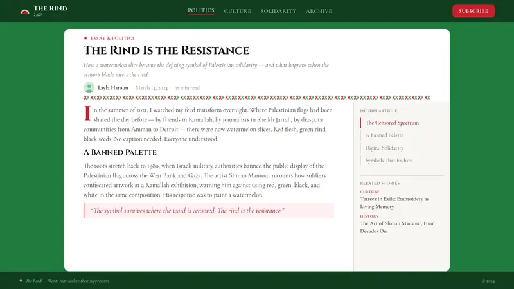The image size is (514, 289).
Task: Click the Culture tag in Related Stories
Action: tap(370, 191)
